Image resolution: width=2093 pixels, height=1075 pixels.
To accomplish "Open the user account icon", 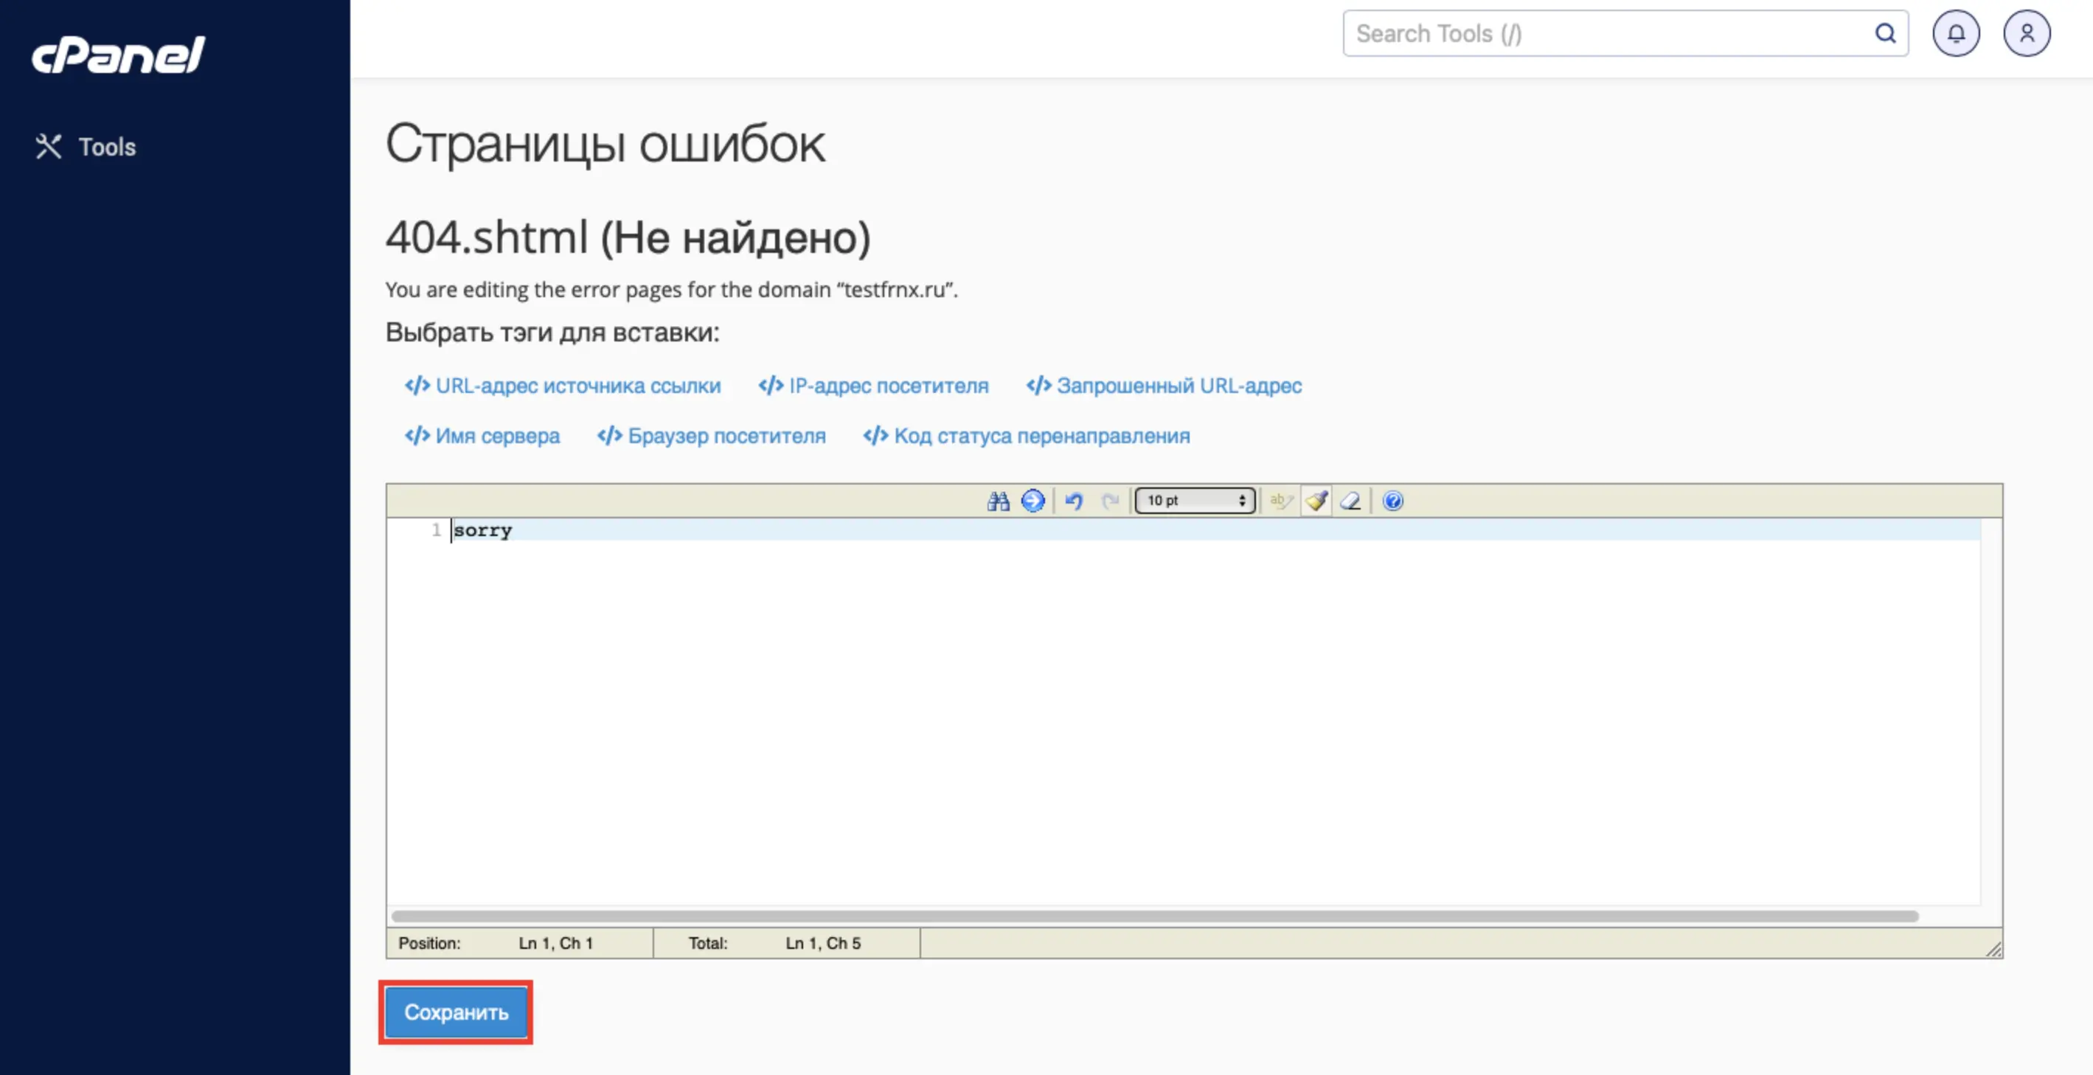I will pos(2027,33).
